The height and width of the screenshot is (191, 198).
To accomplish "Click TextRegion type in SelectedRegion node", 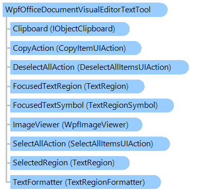I will pyautogui.click(x=93, y=163).
